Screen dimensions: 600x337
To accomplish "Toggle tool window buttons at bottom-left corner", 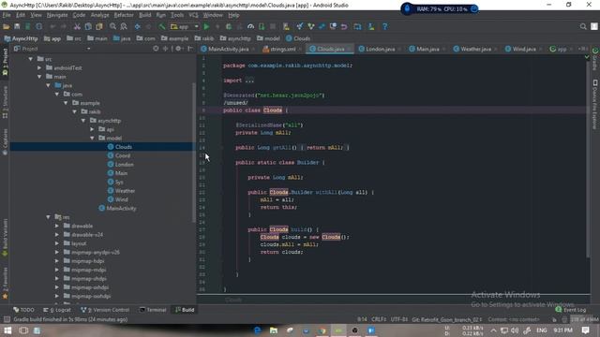I will [7, 319].
